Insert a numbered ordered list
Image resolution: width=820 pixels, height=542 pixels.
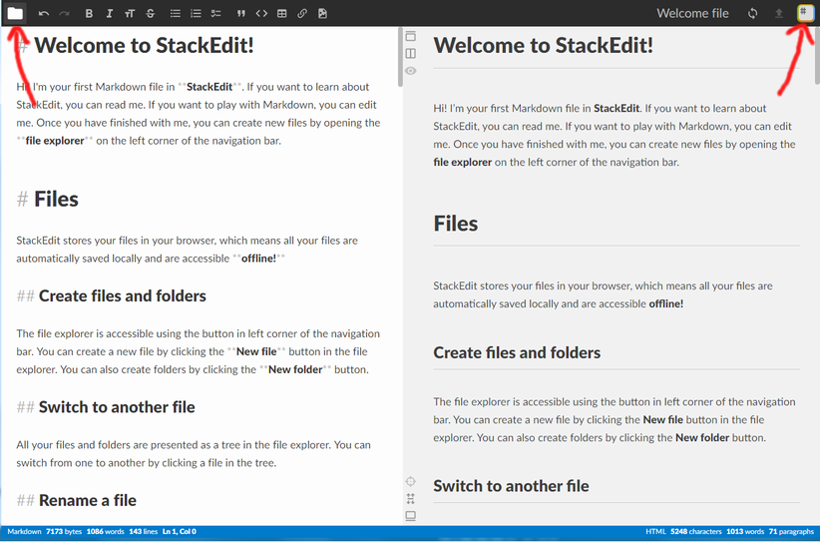point(196,14)
